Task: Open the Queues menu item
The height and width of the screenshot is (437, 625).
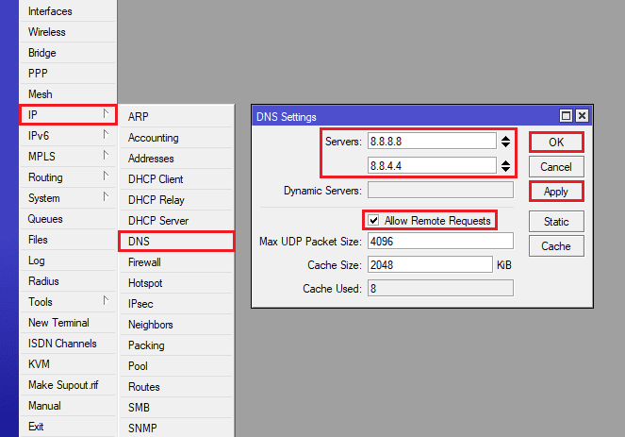Action: point(68,219)
